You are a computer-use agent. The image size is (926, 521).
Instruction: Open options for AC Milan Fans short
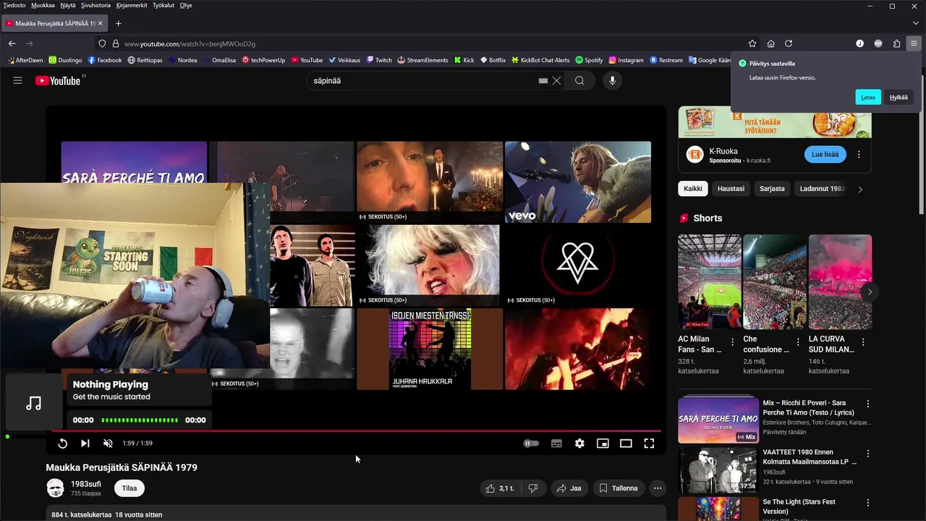[732, 342]
